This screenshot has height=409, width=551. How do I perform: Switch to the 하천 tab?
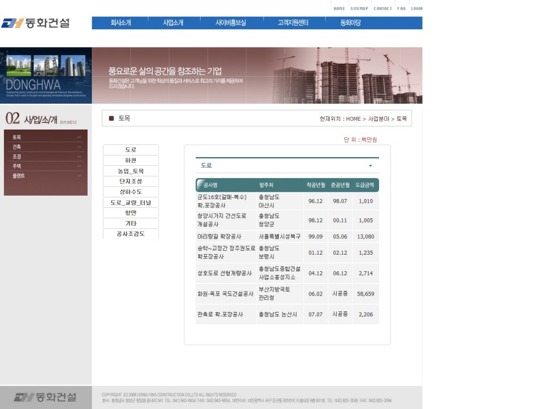(x=131, y=160)
